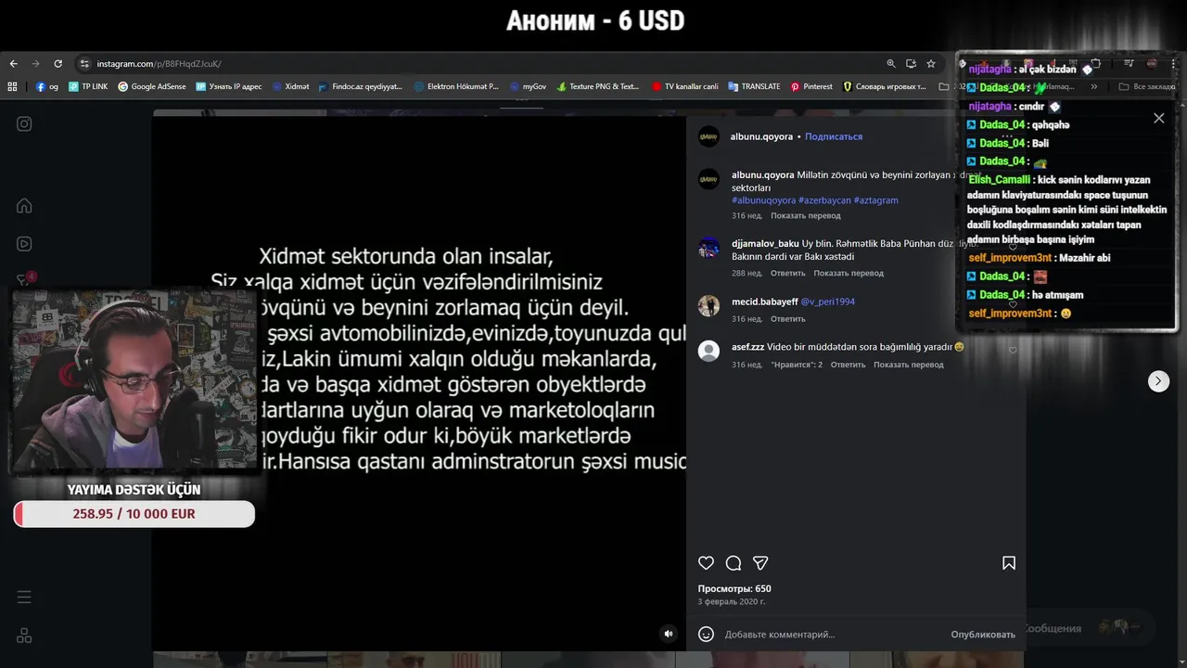Click the Instagram logo in sidebar
Image resolution: width=1187 pixels, height=668 pixels.
tap(24, 123)
